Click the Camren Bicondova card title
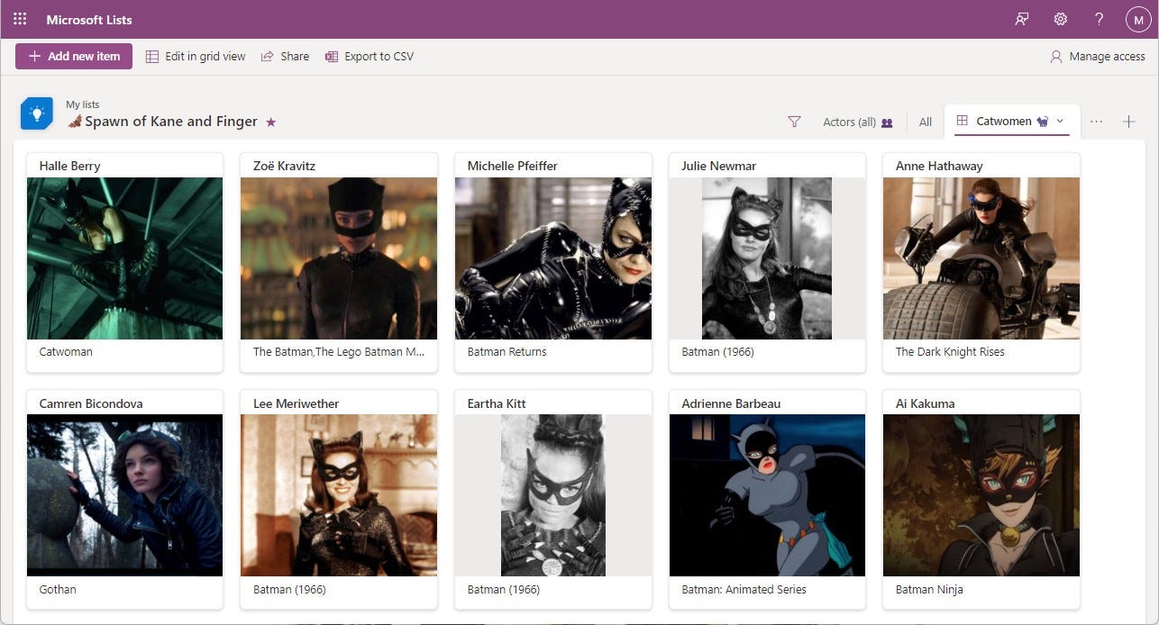 coord(91,403)
